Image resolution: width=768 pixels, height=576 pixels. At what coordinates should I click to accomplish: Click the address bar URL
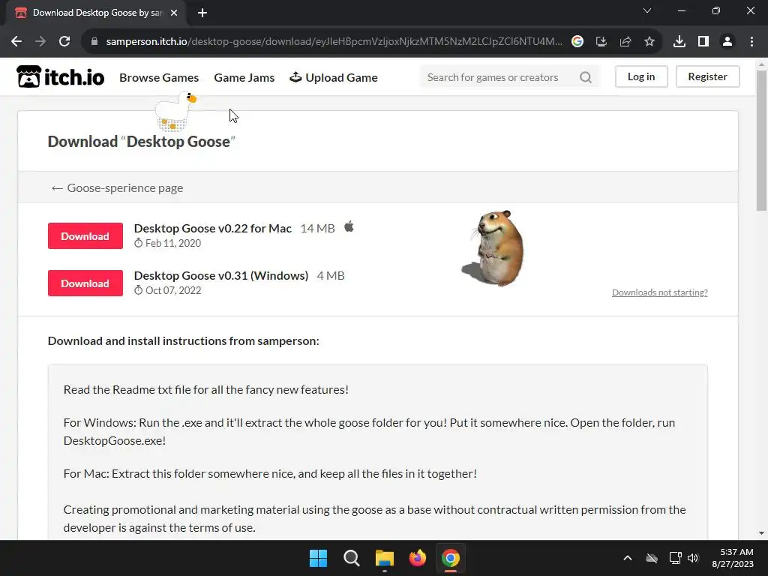[x=334, y=42]
